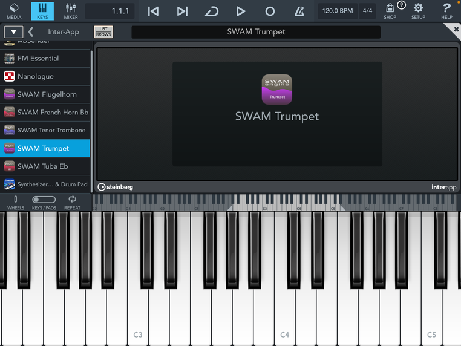Open the Mixer panel

point(71,11)
